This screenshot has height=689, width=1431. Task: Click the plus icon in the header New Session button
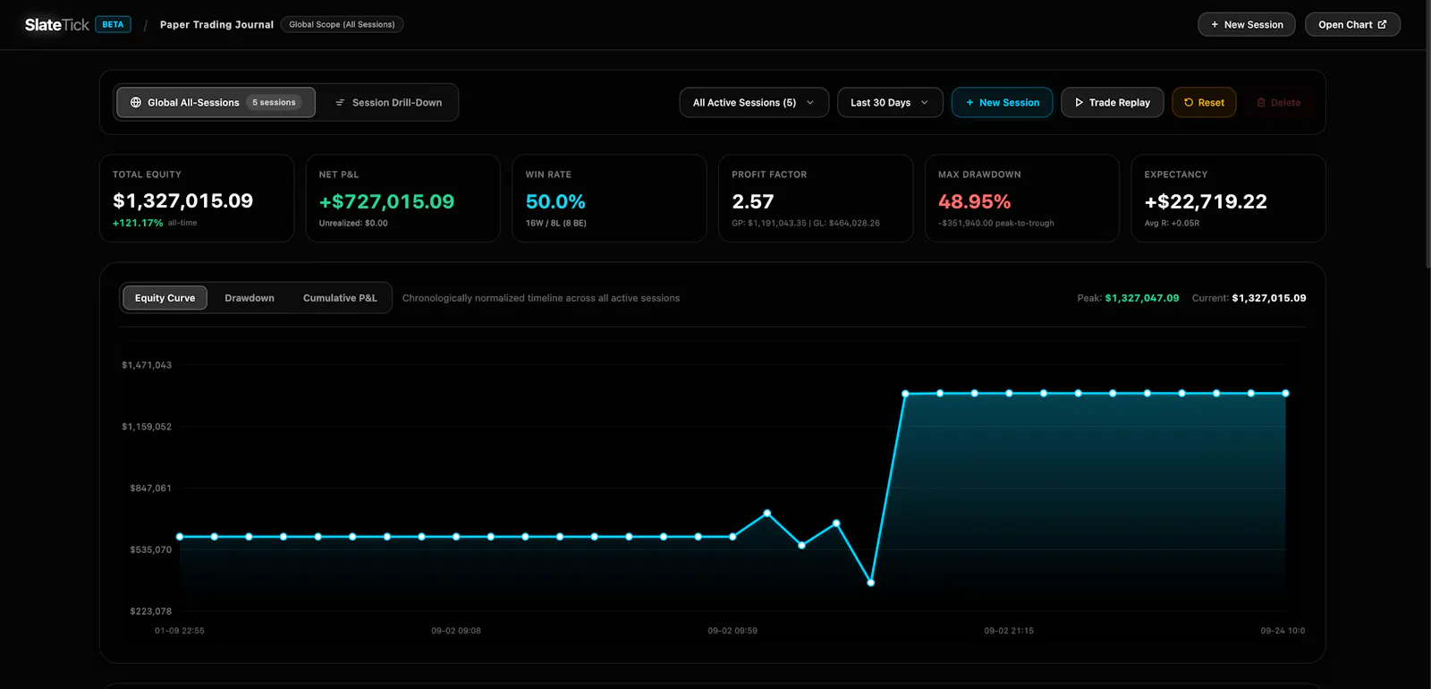(x=1215, y=25)
